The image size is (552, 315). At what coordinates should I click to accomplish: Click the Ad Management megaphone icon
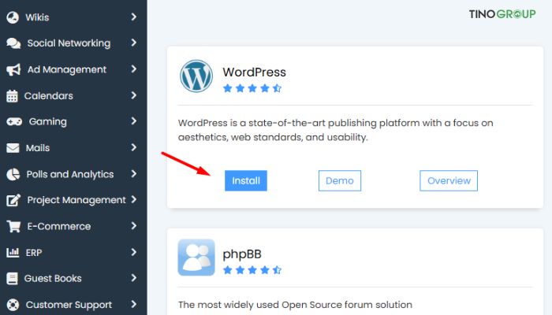(13, 69)
